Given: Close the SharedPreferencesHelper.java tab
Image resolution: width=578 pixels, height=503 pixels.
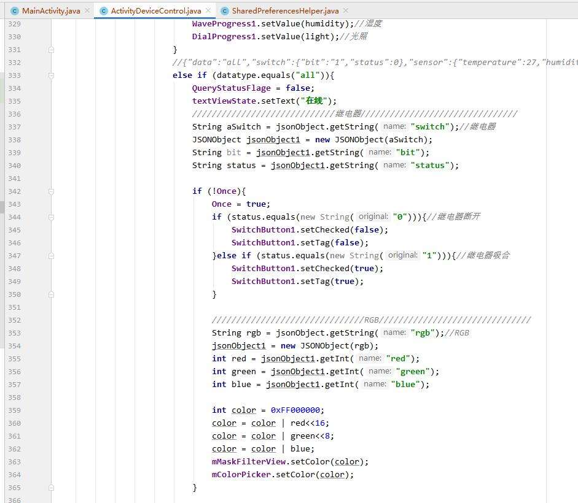Looking at the screenshot, I should tap(345, 11).
